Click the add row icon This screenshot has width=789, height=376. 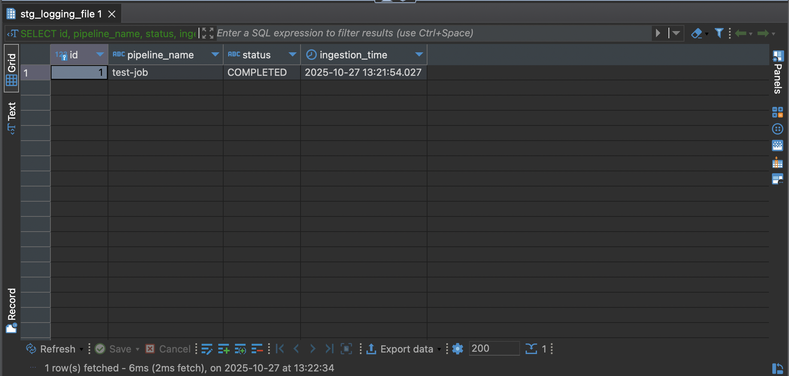click(224, 349)
